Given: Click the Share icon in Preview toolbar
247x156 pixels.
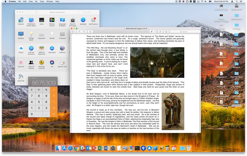Looking at the screenshot, I should 90,32.
